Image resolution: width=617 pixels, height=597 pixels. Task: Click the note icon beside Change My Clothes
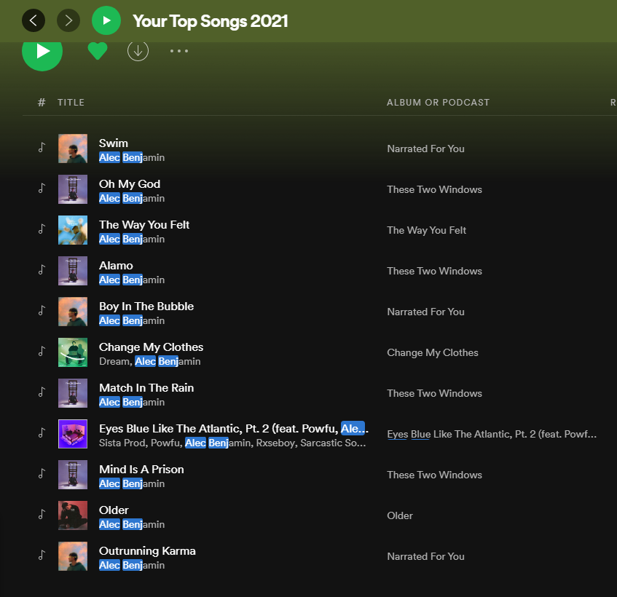[x=42, y=351]
